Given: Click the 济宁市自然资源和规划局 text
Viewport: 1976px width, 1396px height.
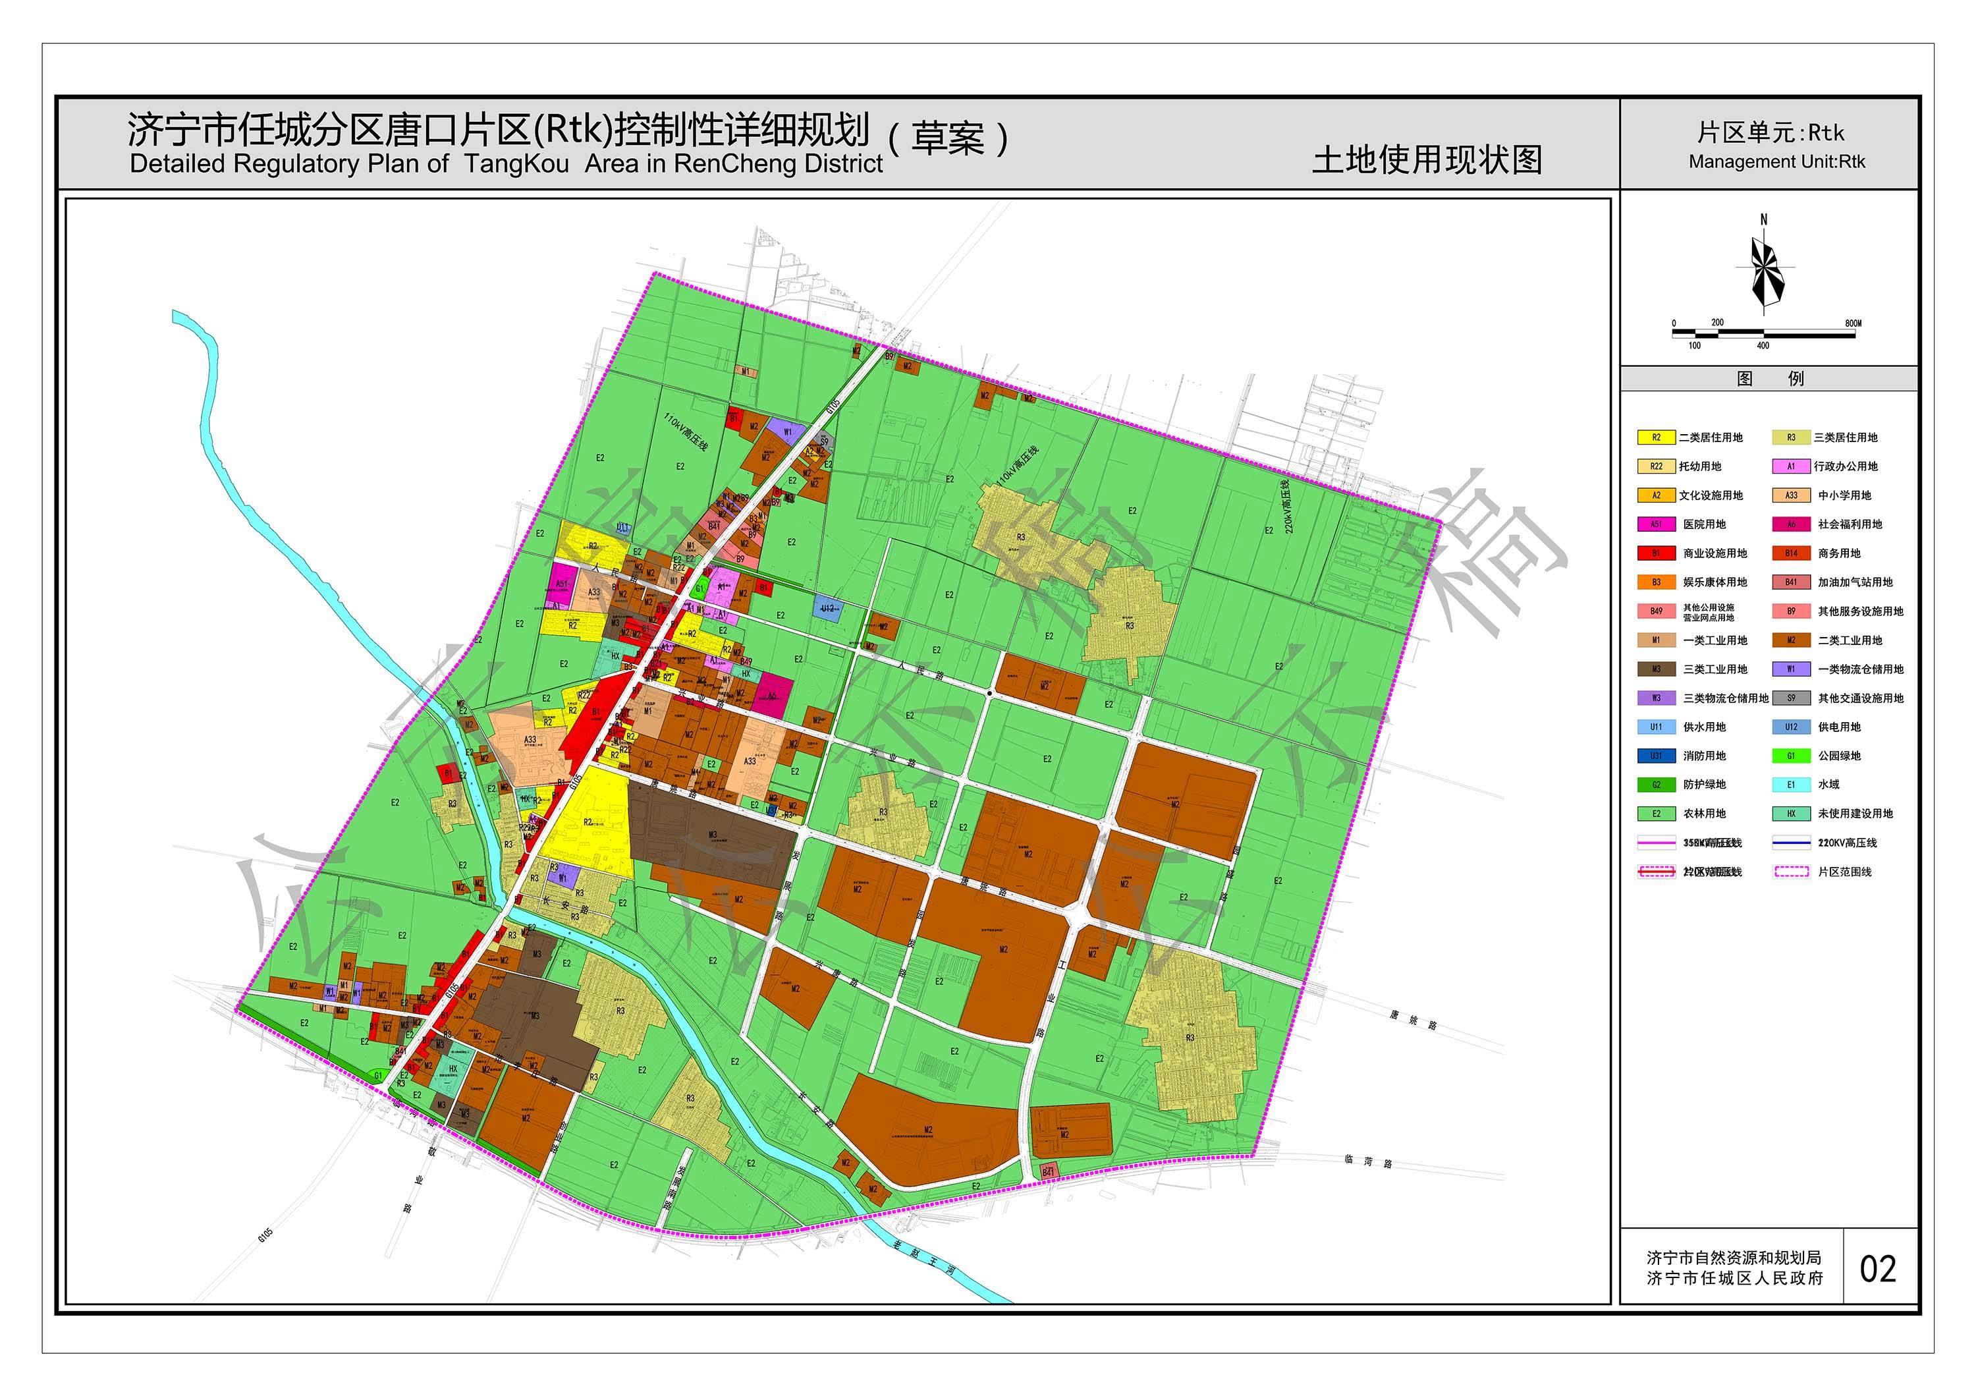Looking at the screenshot, I should [1734, 1258].
